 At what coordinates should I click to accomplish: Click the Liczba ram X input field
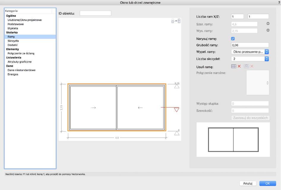[237, 17]
